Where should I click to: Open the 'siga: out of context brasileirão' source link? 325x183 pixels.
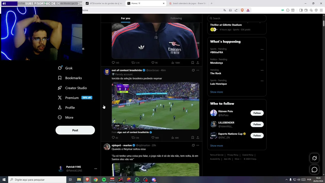pos(133,132)
